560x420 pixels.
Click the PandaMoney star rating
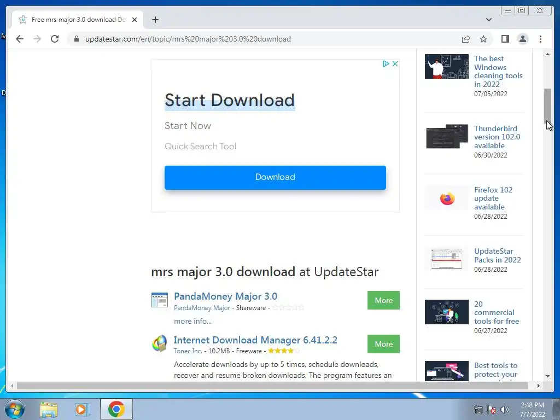tap(288, 307)
